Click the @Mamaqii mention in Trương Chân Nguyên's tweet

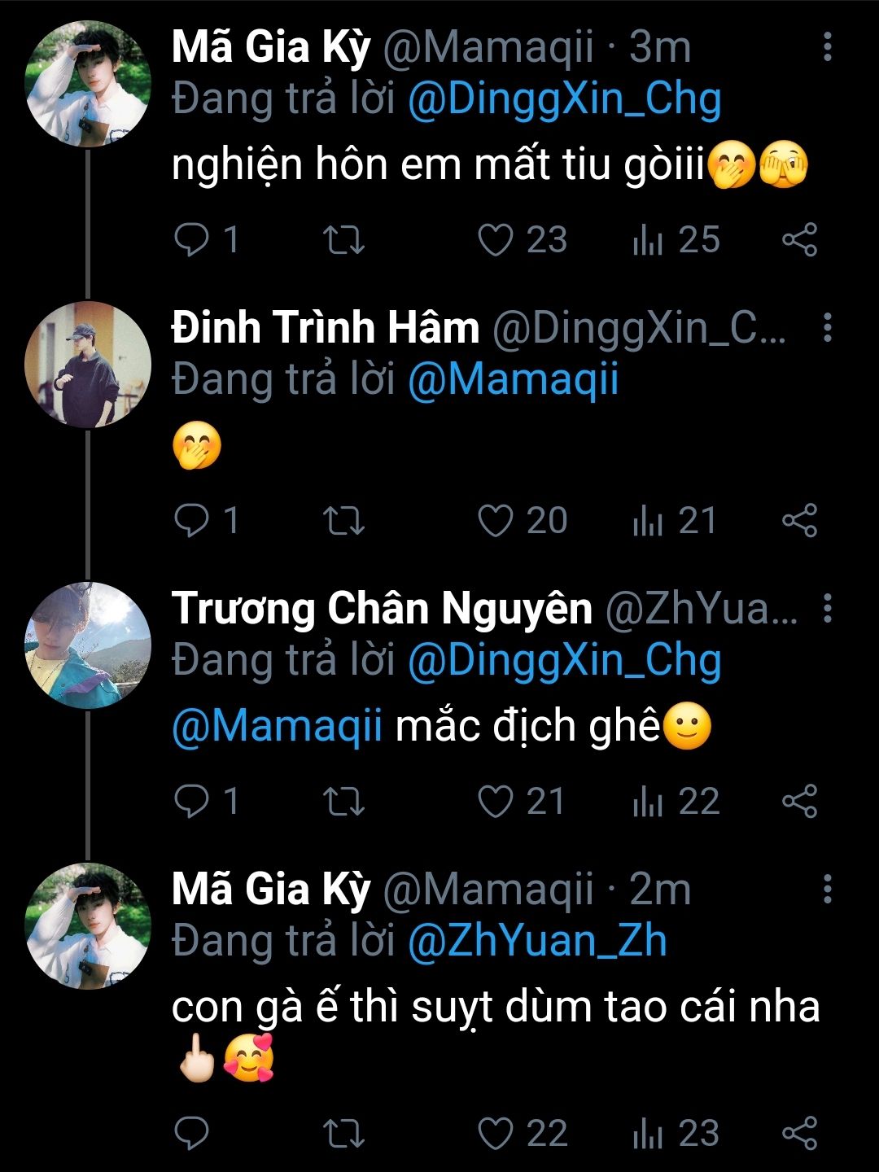(x=277, y=726)
